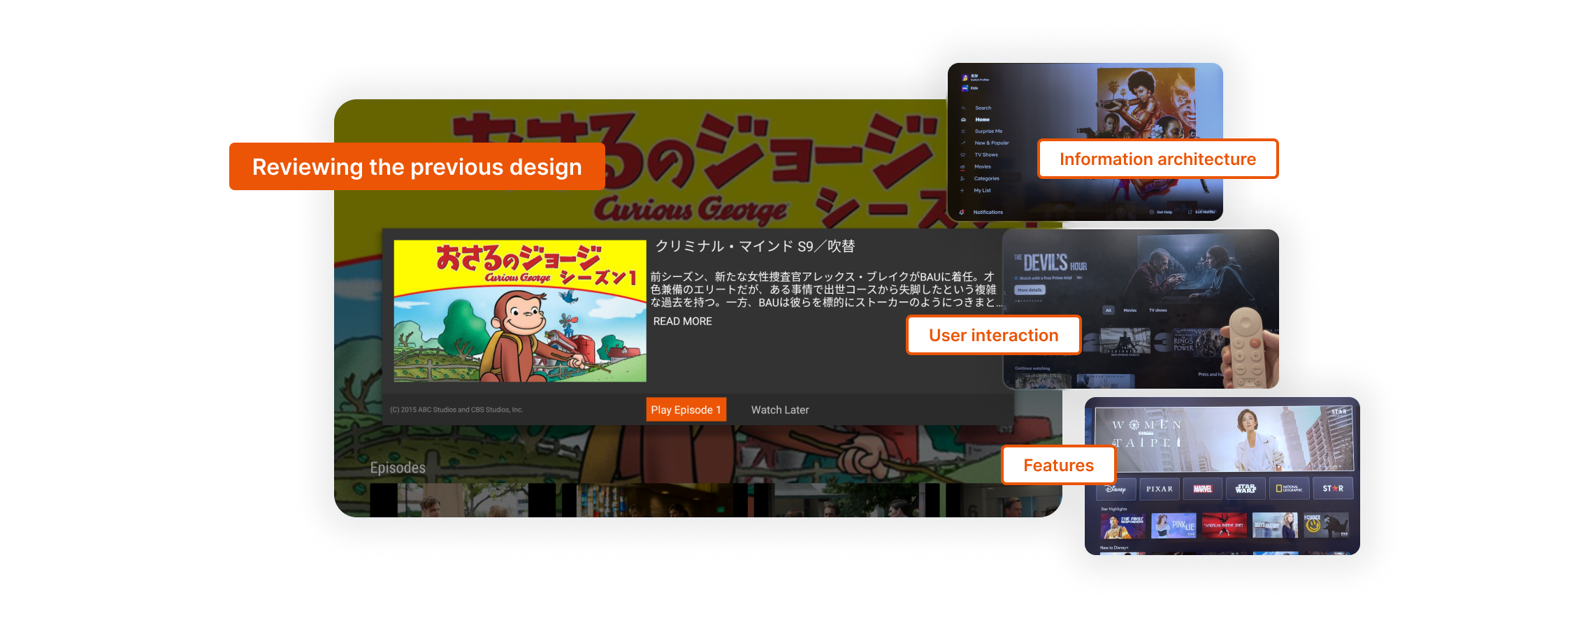Select the Star brand tile
The image size is (1588, 618).
1333,488
